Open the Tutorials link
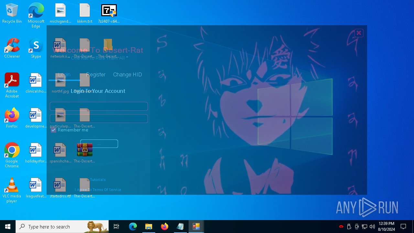 (98, 180)
